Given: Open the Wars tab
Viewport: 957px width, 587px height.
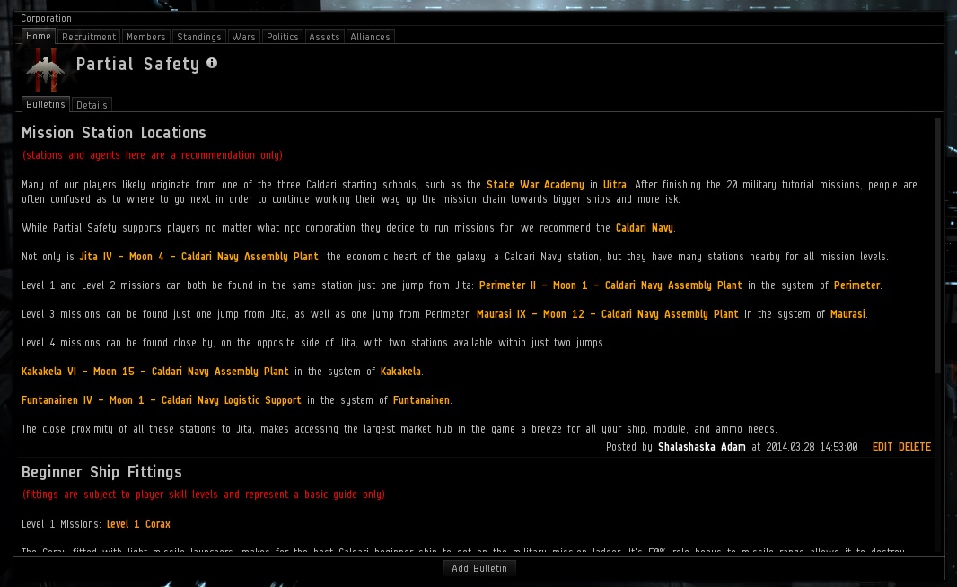Looking at the screenshot, I should (x=243, y=37).
